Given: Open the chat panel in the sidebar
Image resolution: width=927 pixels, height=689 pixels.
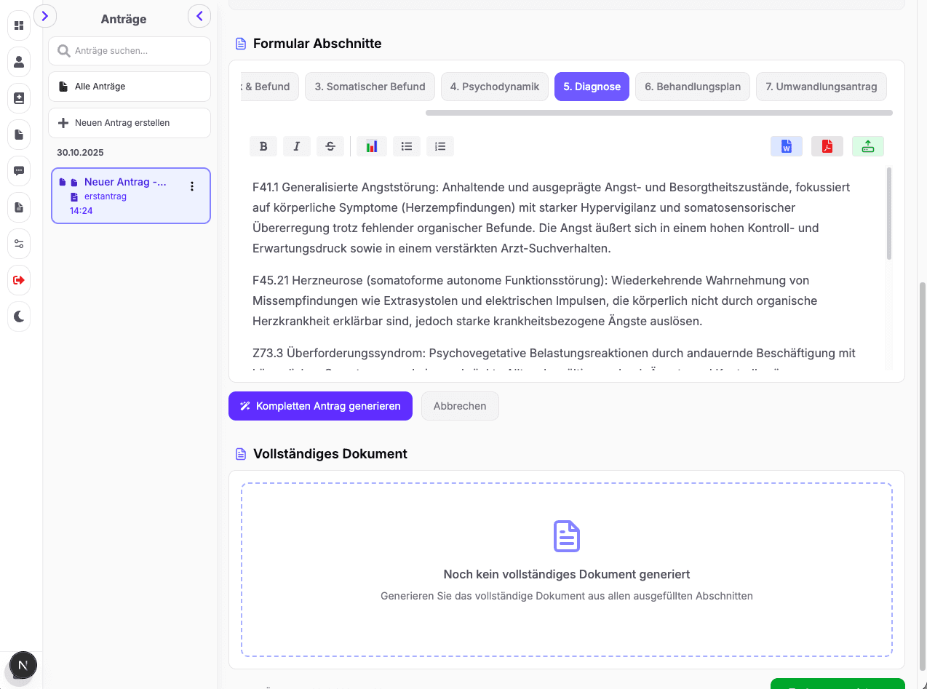Looking at the screenshot, I should pyautogui.click(x=19, y=171).
